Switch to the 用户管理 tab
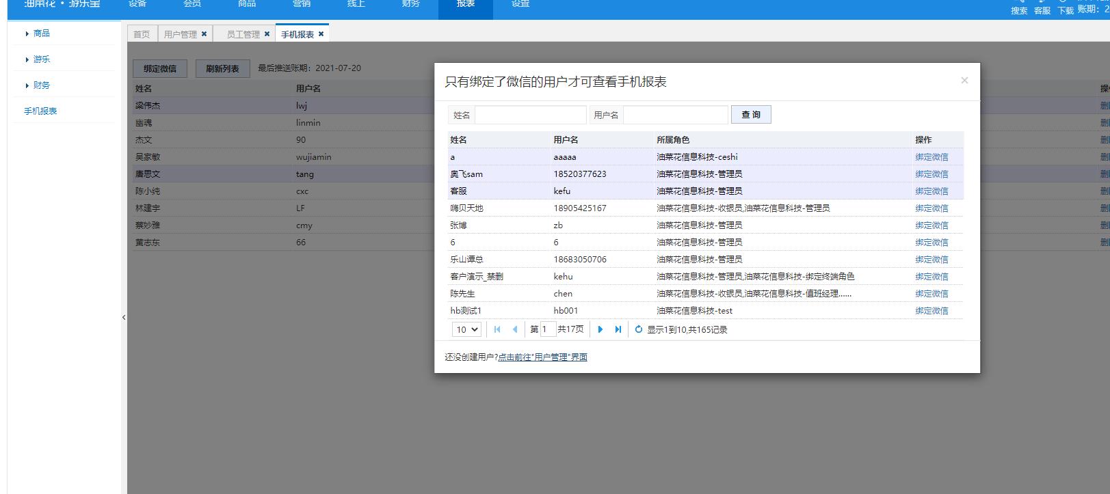This screenshot has width=1110, height=494. [x=180, y=33]
